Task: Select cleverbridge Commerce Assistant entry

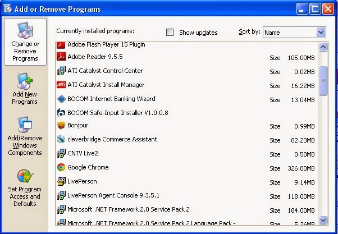Action: 187,139
